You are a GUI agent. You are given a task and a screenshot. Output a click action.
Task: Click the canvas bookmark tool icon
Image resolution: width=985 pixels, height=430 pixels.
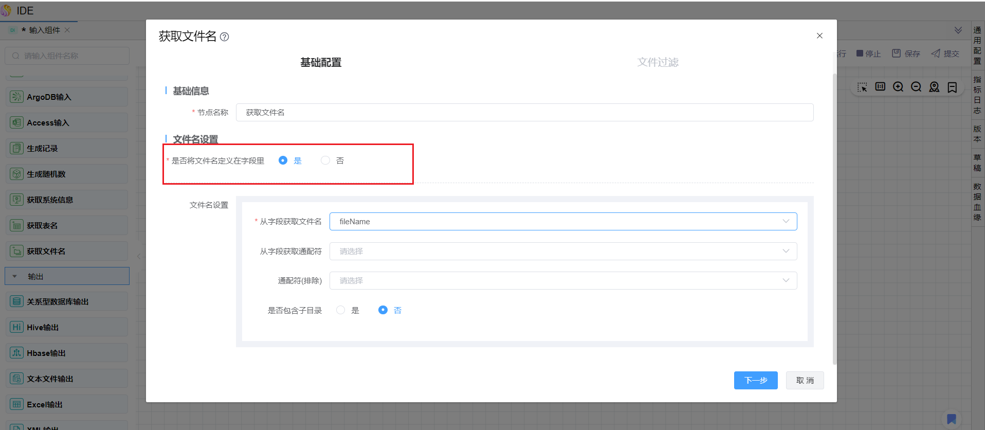[952, 87]
